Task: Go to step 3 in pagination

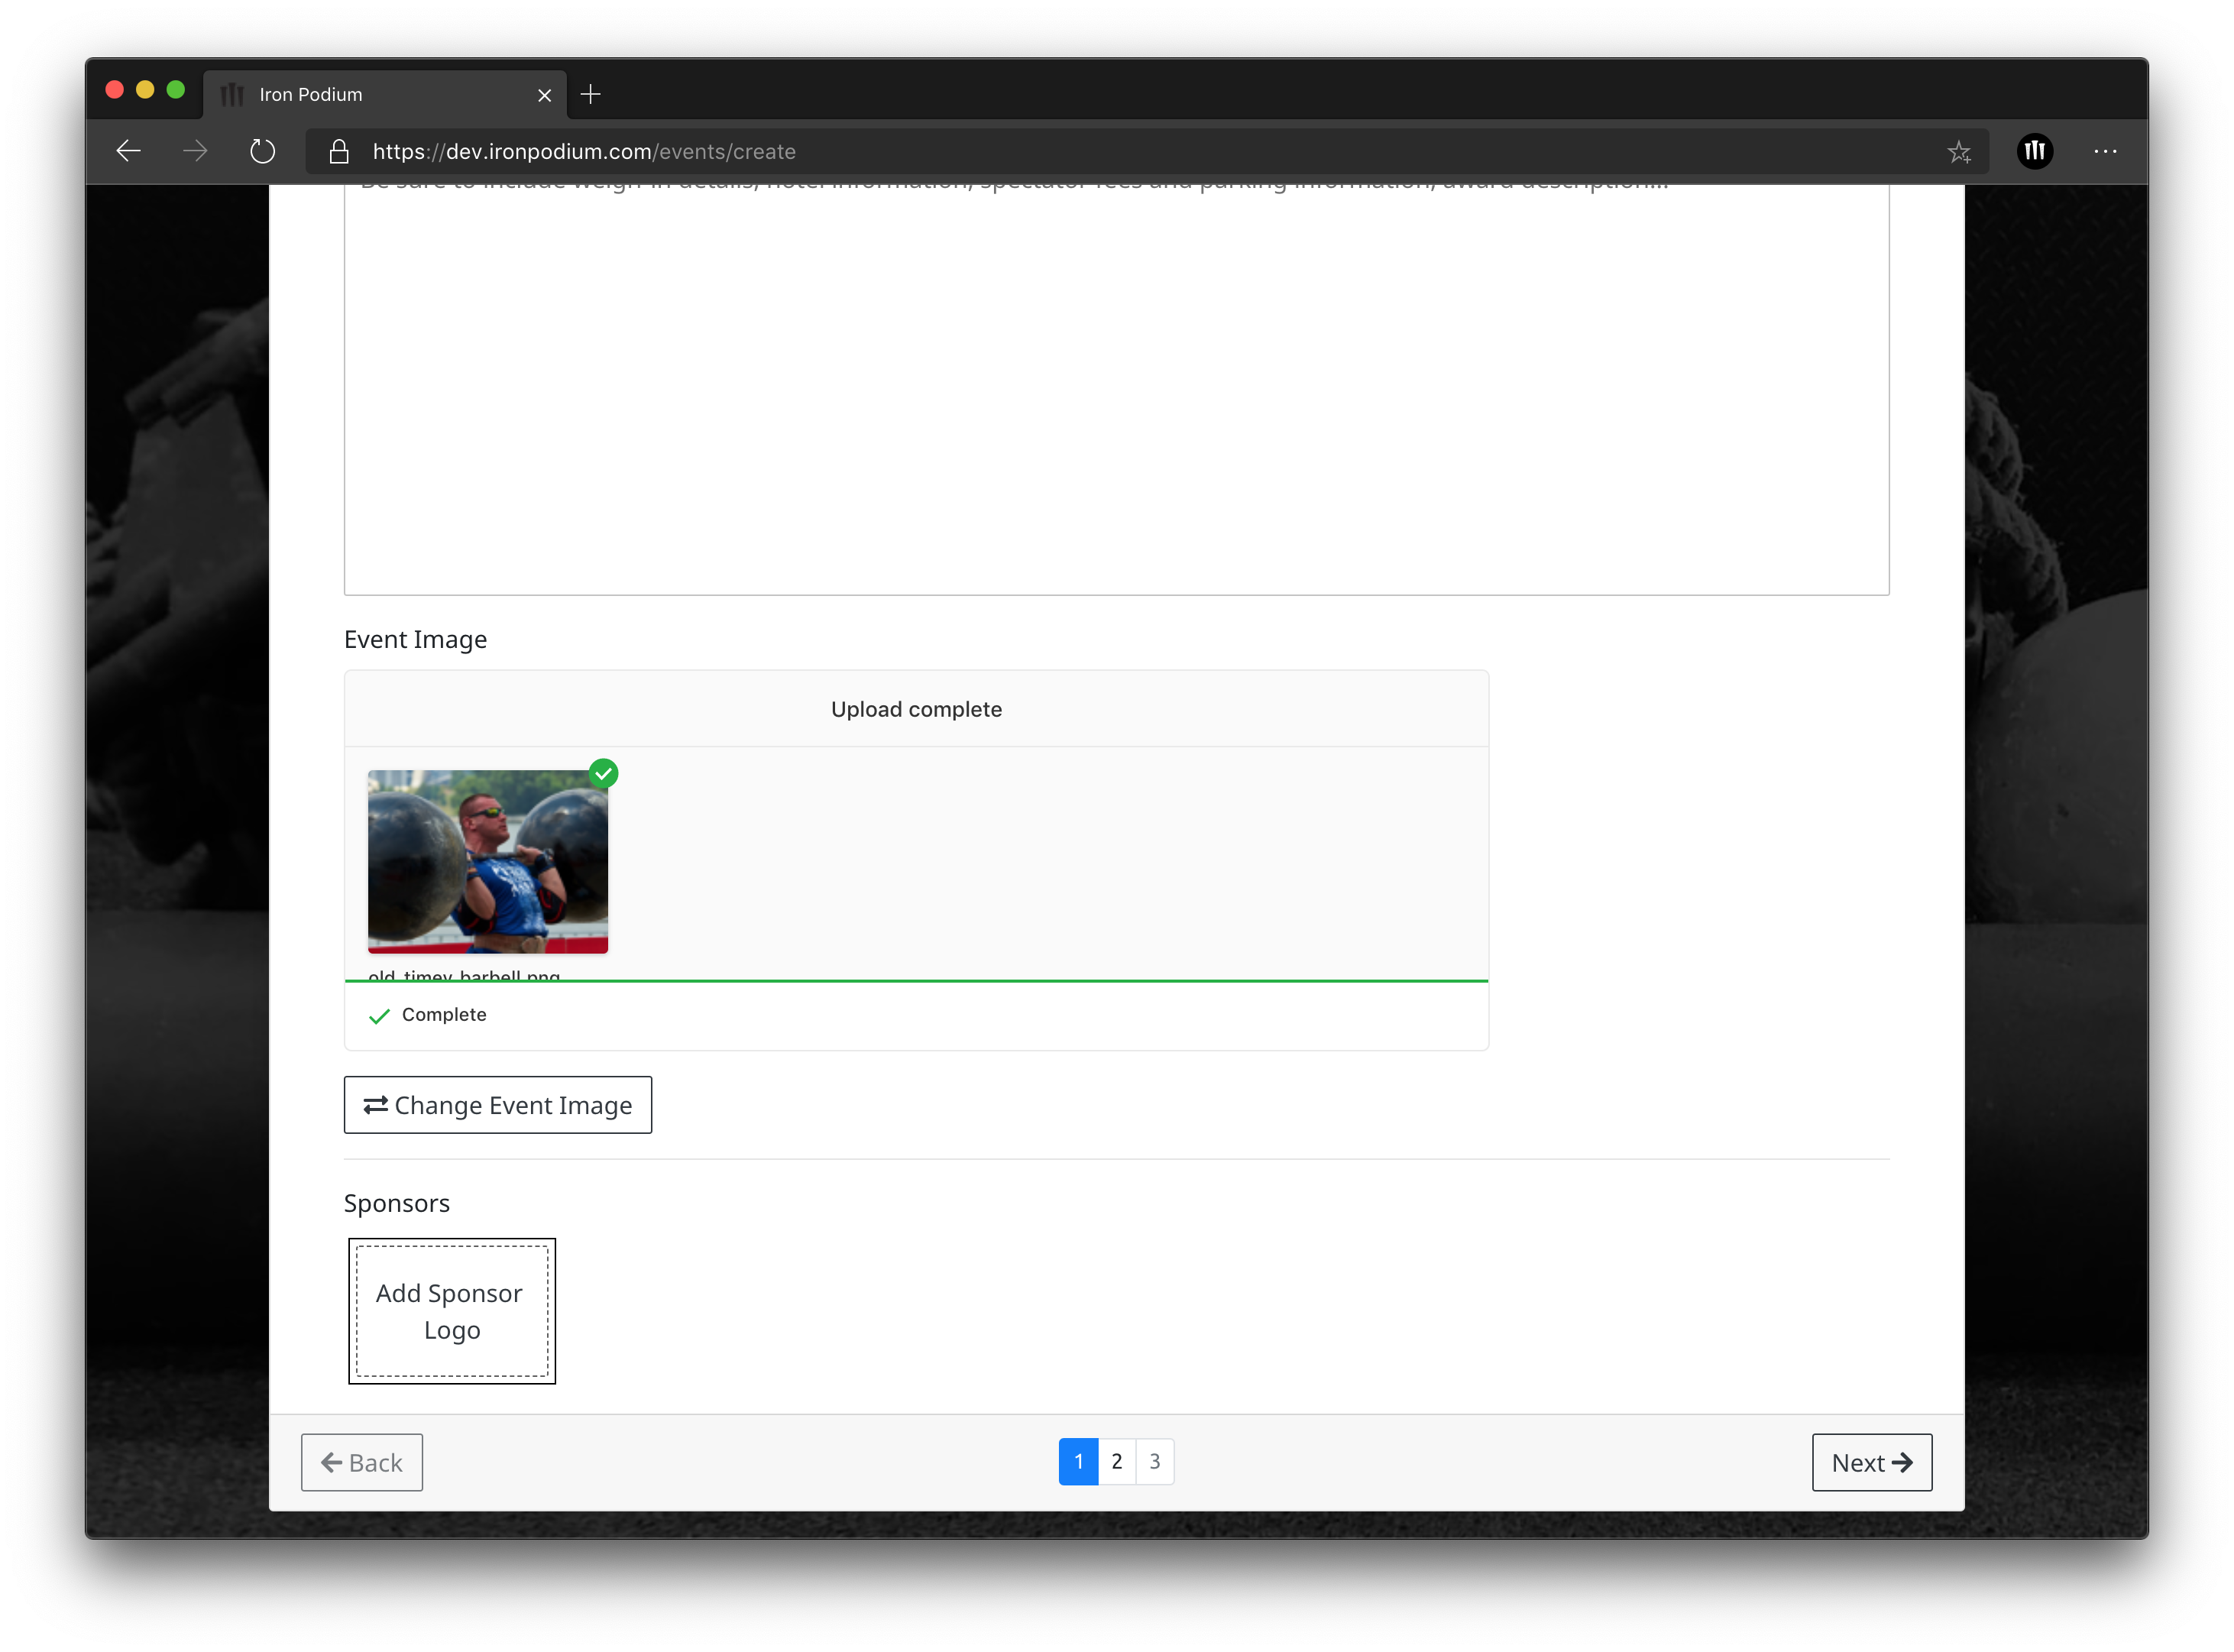Action: (x=1154, y=1461)
